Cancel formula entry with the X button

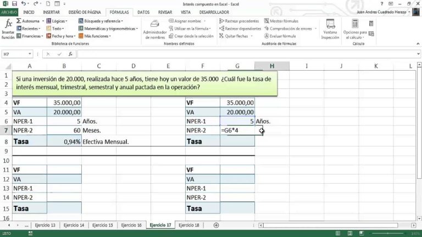click(x=48, y=54)
